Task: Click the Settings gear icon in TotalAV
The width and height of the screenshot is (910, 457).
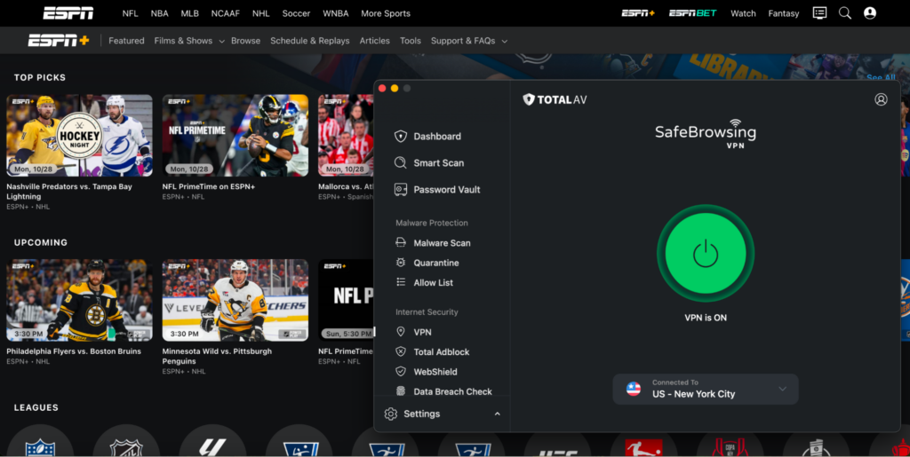Action: coord(391,414)
